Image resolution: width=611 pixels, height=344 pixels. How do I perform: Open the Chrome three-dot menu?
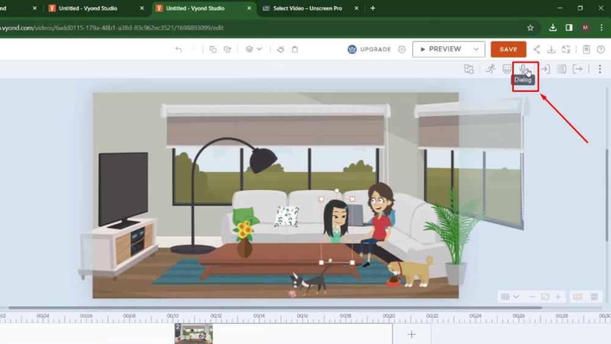point(602,27)
